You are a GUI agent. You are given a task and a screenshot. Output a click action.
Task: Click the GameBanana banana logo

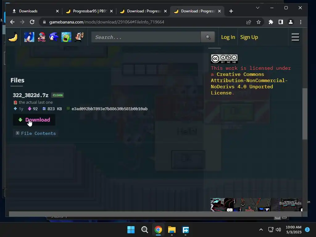[13, 37]
